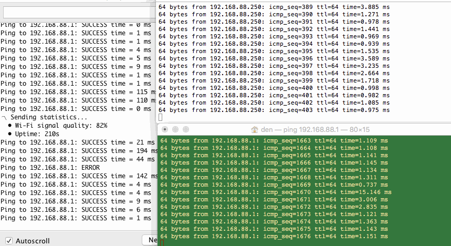Screen dimensions: 451x246
Task: Click the icmp_seq=402 line, time=1.085 ms
Action: click(x=274, y=102)
